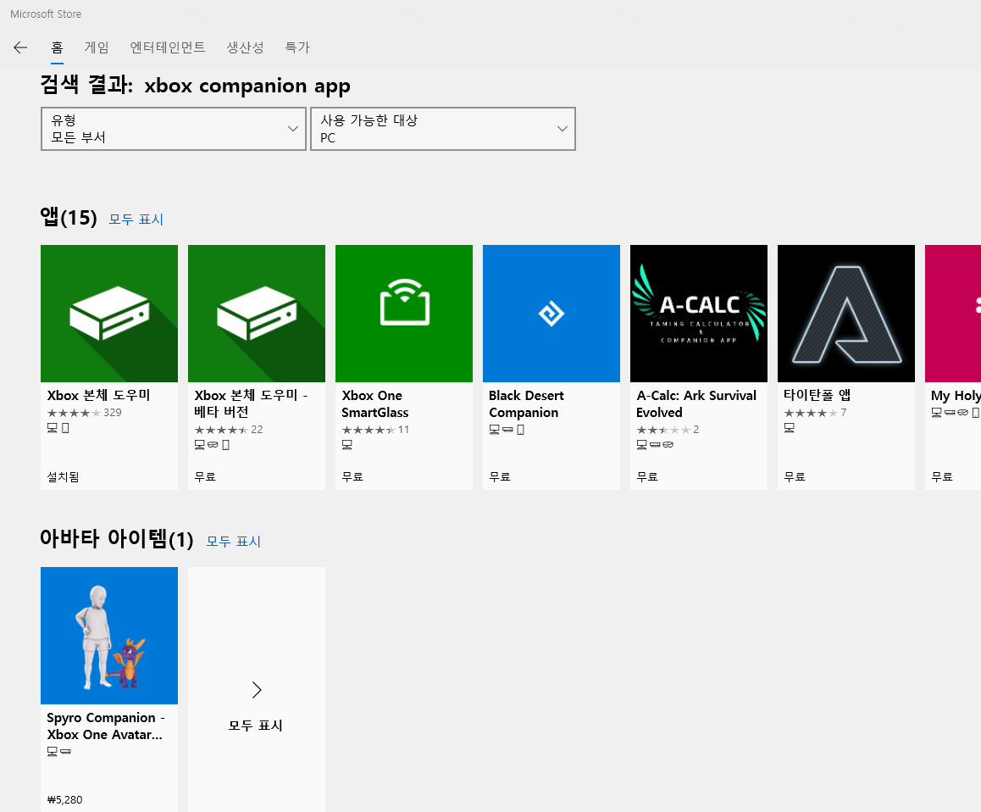Go to the 특가 tab
Screen dimensions: 981x812
(x=297, y=47)
